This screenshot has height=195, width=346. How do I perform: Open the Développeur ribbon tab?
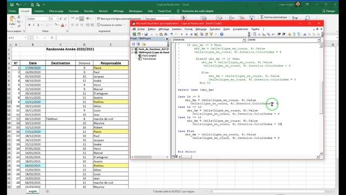[136, 11]
